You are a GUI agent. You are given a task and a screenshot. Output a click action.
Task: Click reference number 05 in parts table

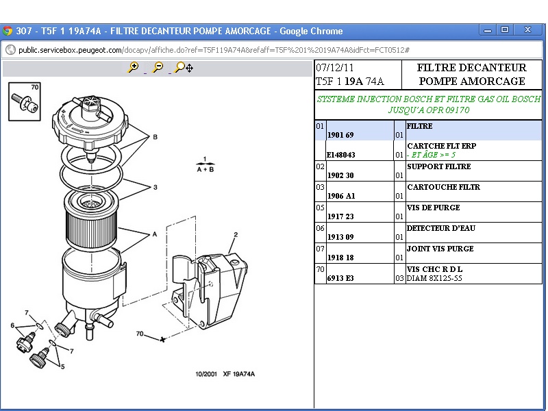point(320,208)
